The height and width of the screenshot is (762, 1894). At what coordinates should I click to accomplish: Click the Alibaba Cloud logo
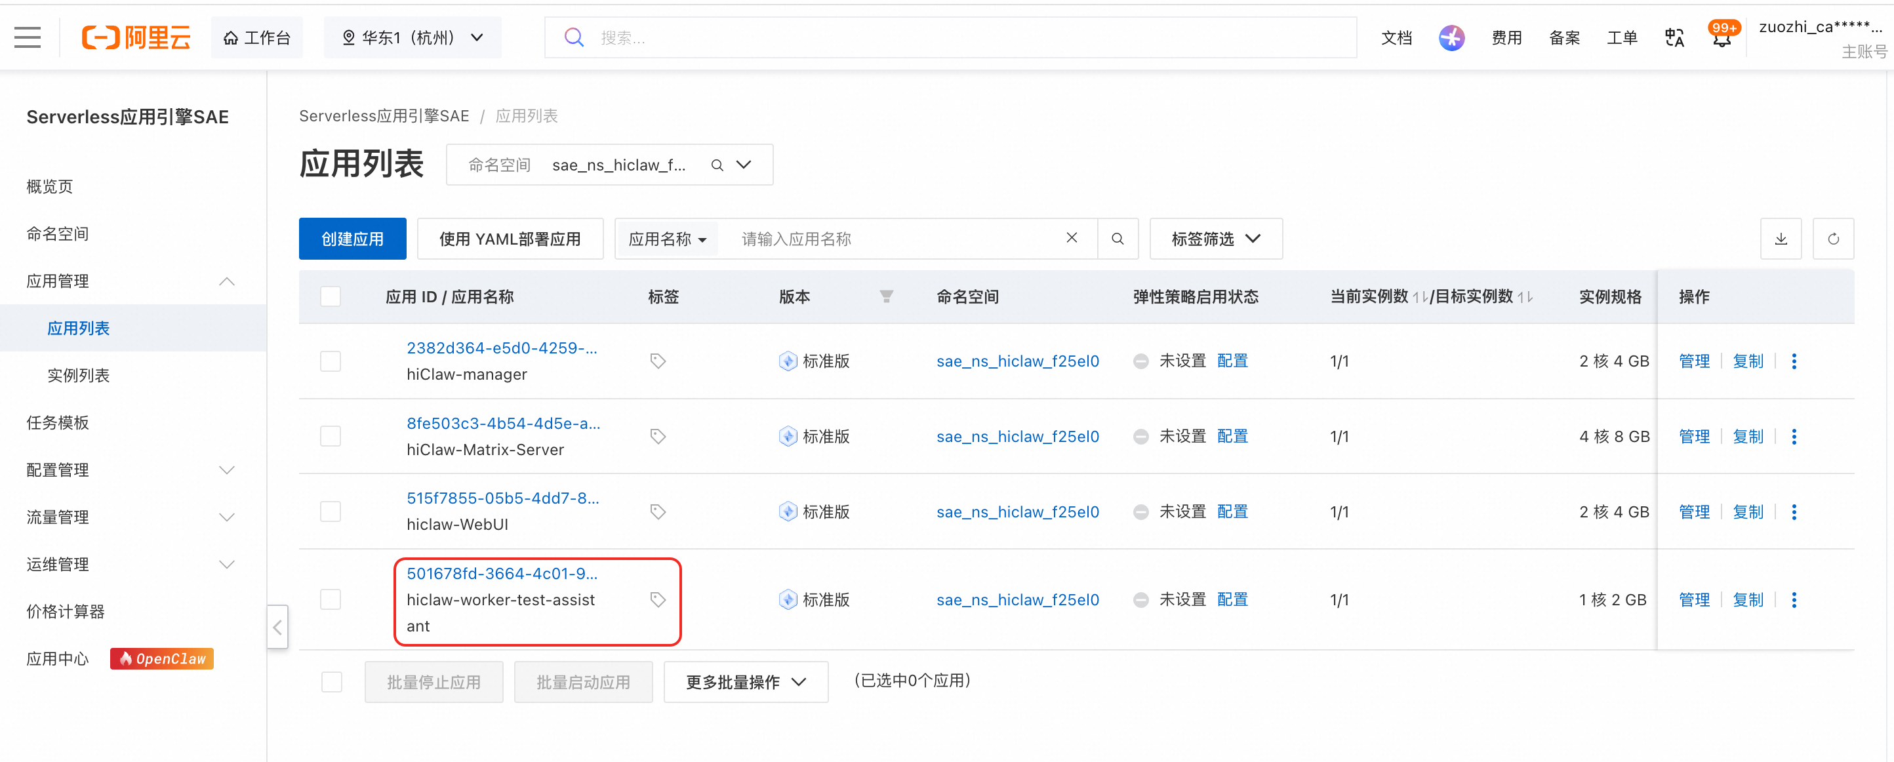click(136, 37)
